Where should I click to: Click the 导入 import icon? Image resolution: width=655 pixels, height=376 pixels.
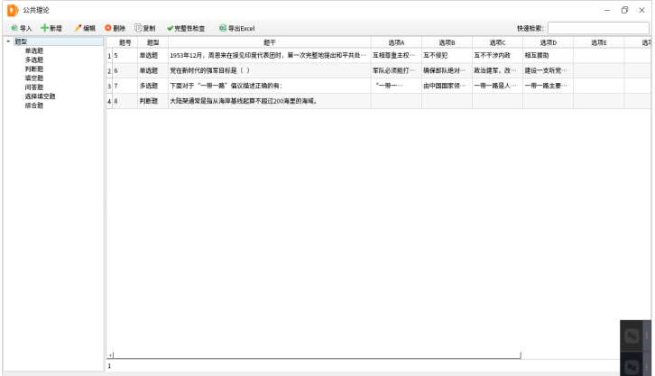coord(14,28)
